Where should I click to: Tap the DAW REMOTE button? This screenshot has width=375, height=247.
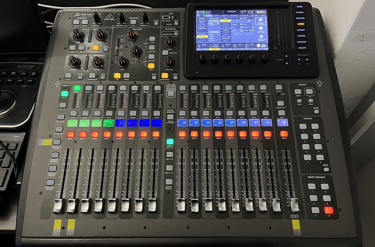171,94
